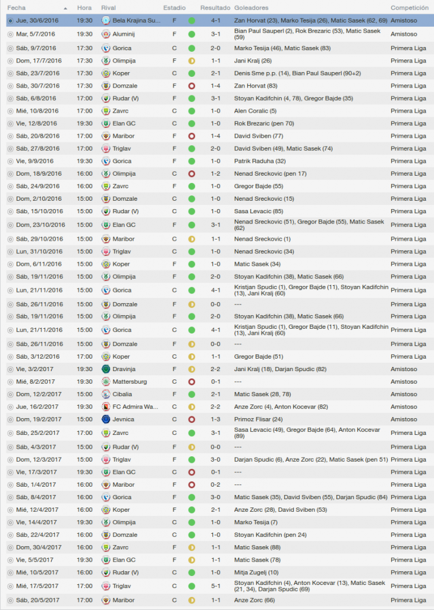Image resolution: width=434 pixels, height=610 pixels.
Task: Click goalscorer text 'Alen Coralic (5)'
Action: 255,111
